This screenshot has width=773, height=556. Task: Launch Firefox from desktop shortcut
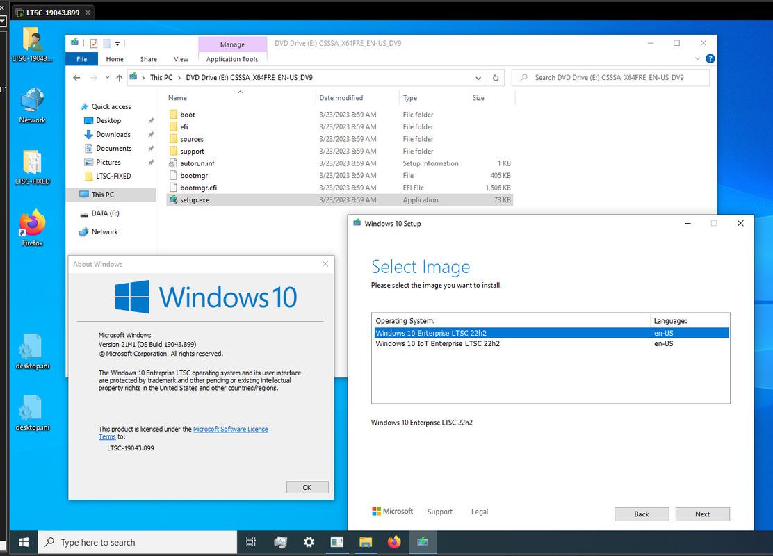(x=32, y=228)
